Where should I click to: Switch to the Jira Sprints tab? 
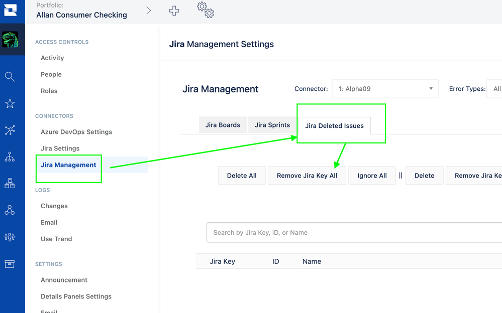click(272, 125)
